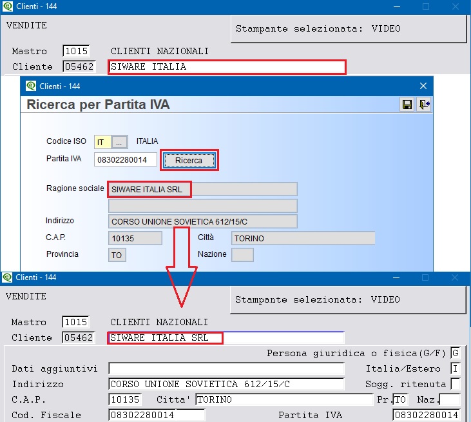Click the empty Sogg. ritenuta box
Viewport: 471px width, 422px height.
click(x=456, y=384)
